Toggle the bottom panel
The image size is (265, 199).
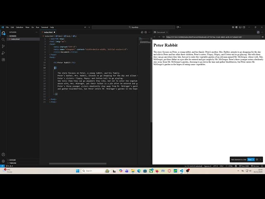[x=240, y=27]
